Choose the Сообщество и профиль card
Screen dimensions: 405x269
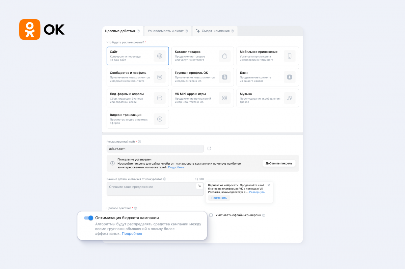coord(138,77)
